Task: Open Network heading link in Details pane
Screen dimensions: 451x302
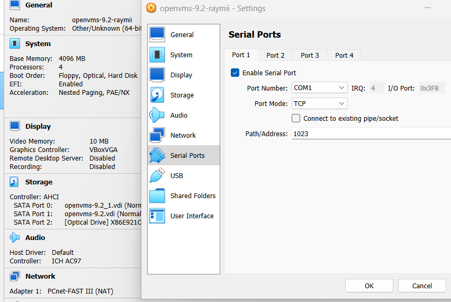Action: [40, 277]
